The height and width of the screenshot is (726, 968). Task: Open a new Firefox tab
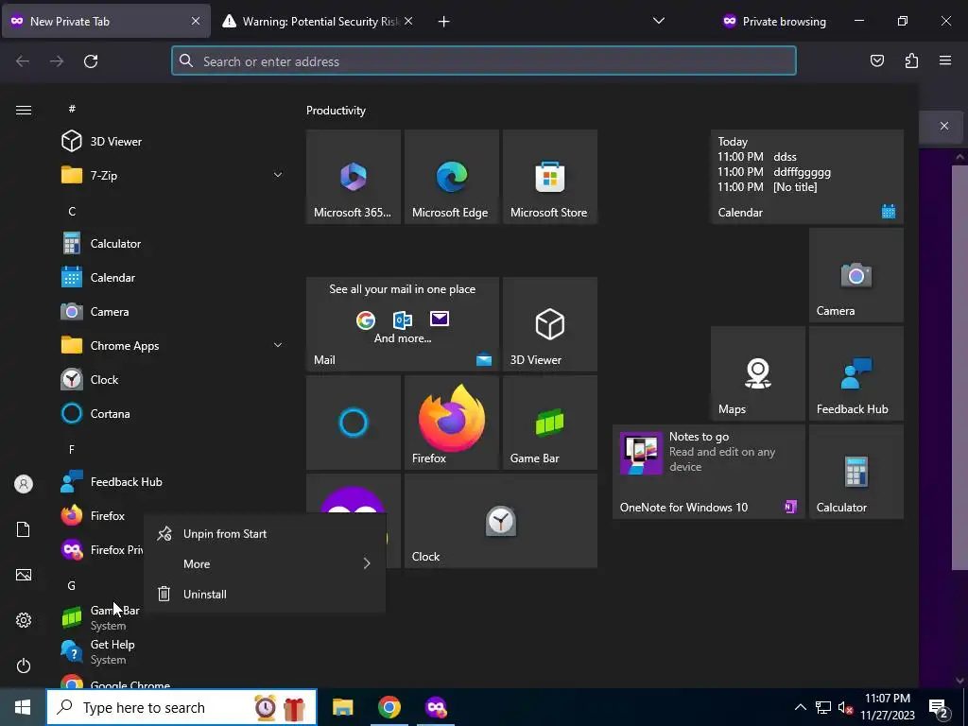[x=443, y=22]
